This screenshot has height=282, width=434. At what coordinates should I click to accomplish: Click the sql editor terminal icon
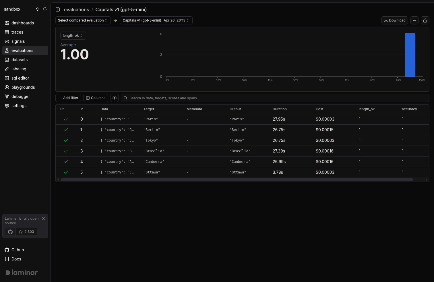coord(7,78)
